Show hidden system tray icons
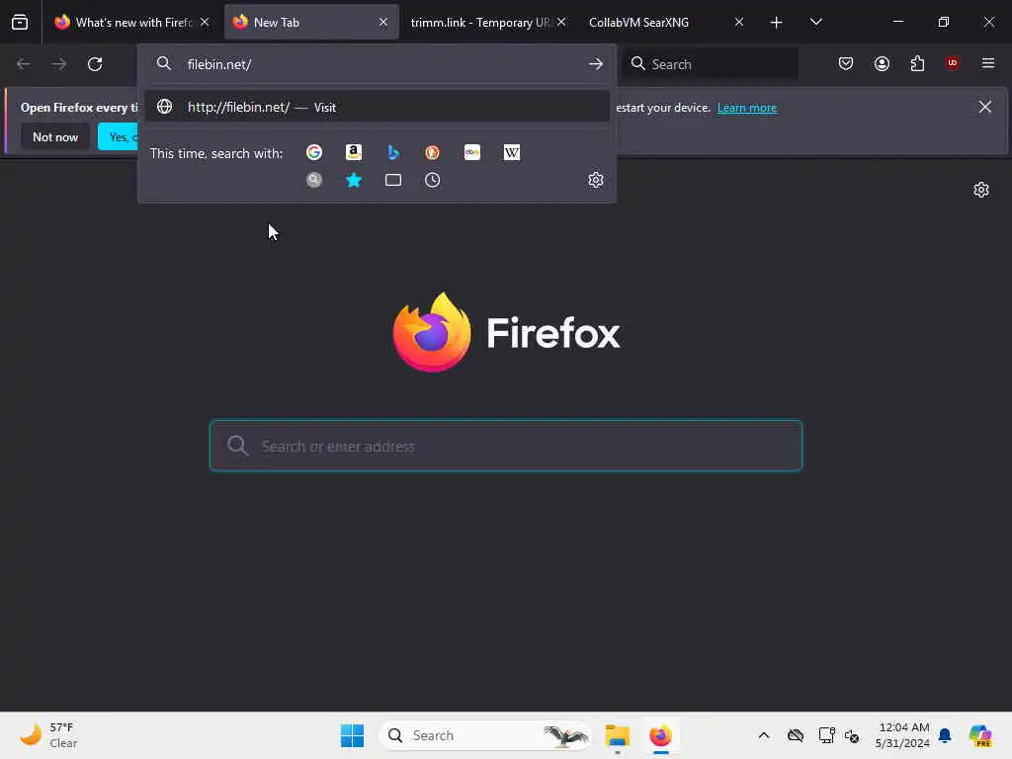 764,735
